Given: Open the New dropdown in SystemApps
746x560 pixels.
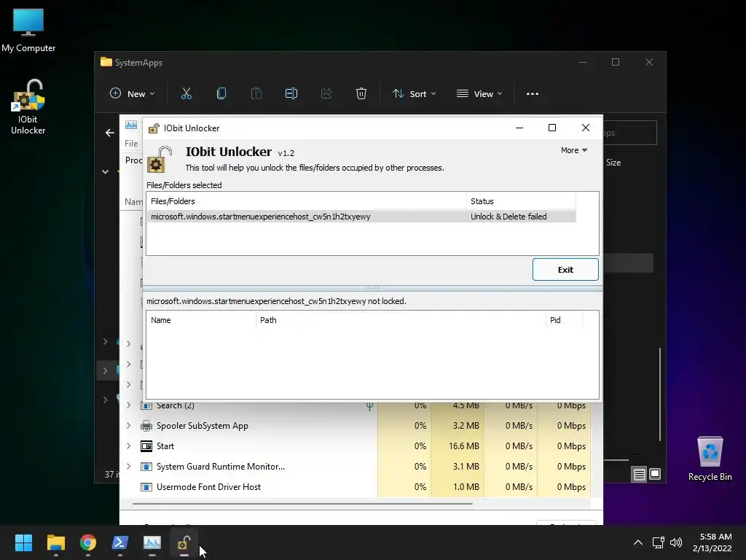Looking at the screenshot, I should tap(133, 94).
